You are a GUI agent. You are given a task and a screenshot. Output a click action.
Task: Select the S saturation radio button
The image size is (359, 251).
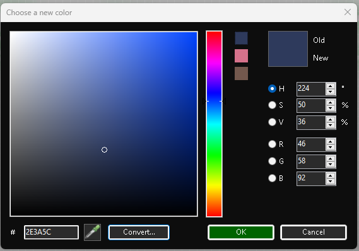click(272, 105)
